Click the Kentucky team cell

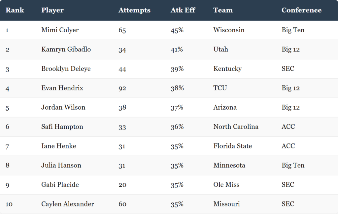click(x=227, y=69)
